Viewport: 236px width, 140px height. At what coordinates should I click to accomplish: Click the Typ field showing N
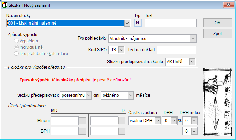click(138, 23)
